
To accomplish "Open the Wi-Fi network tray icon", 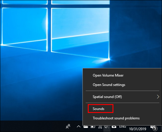I will coord(100,127).
